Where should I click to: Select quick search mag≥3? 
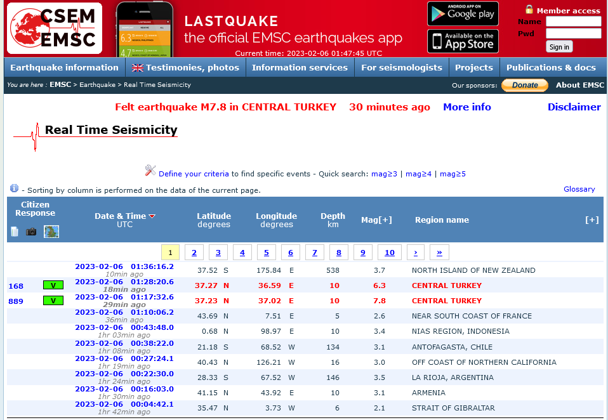tap(384, 174)
